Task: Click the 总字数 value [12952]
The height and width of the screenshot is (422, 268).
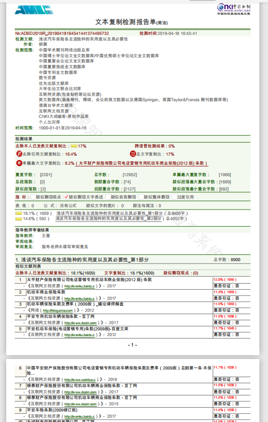Action: pyautogui.click(x=129, y=175)
